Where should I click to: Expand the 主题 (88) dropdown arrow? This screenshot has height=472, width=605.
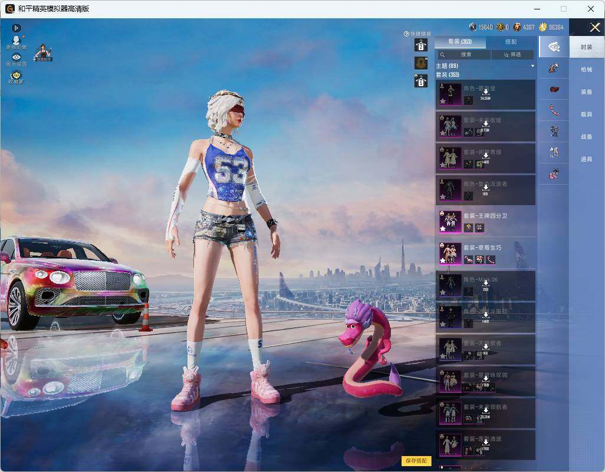pos(532,66)
